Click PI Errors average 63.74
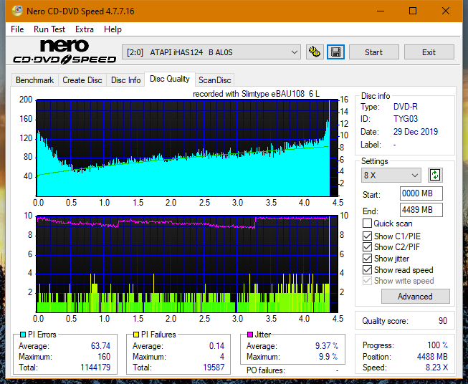Screen dimensions: 468x384 pyautogui.click(x=100, y=346)
